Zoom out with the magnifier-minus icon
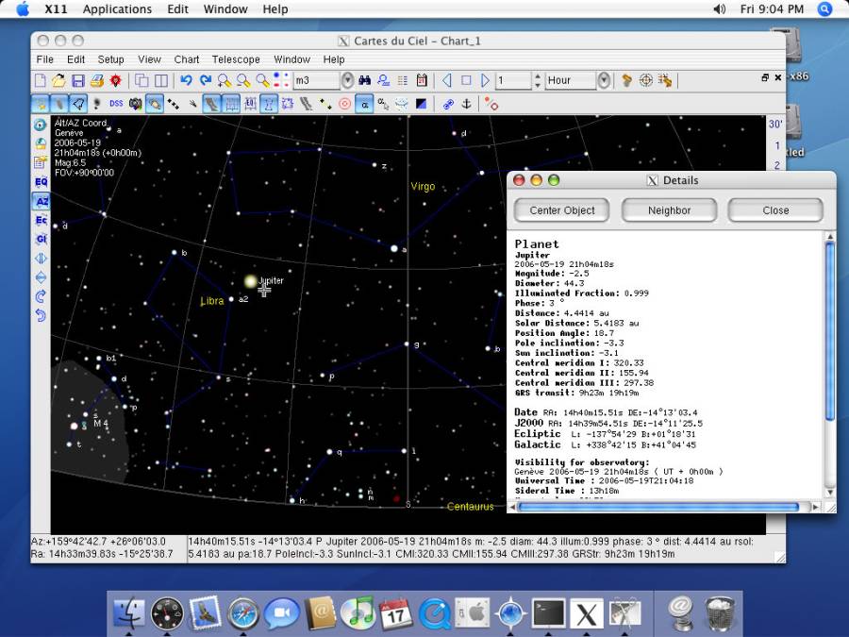 243,81
